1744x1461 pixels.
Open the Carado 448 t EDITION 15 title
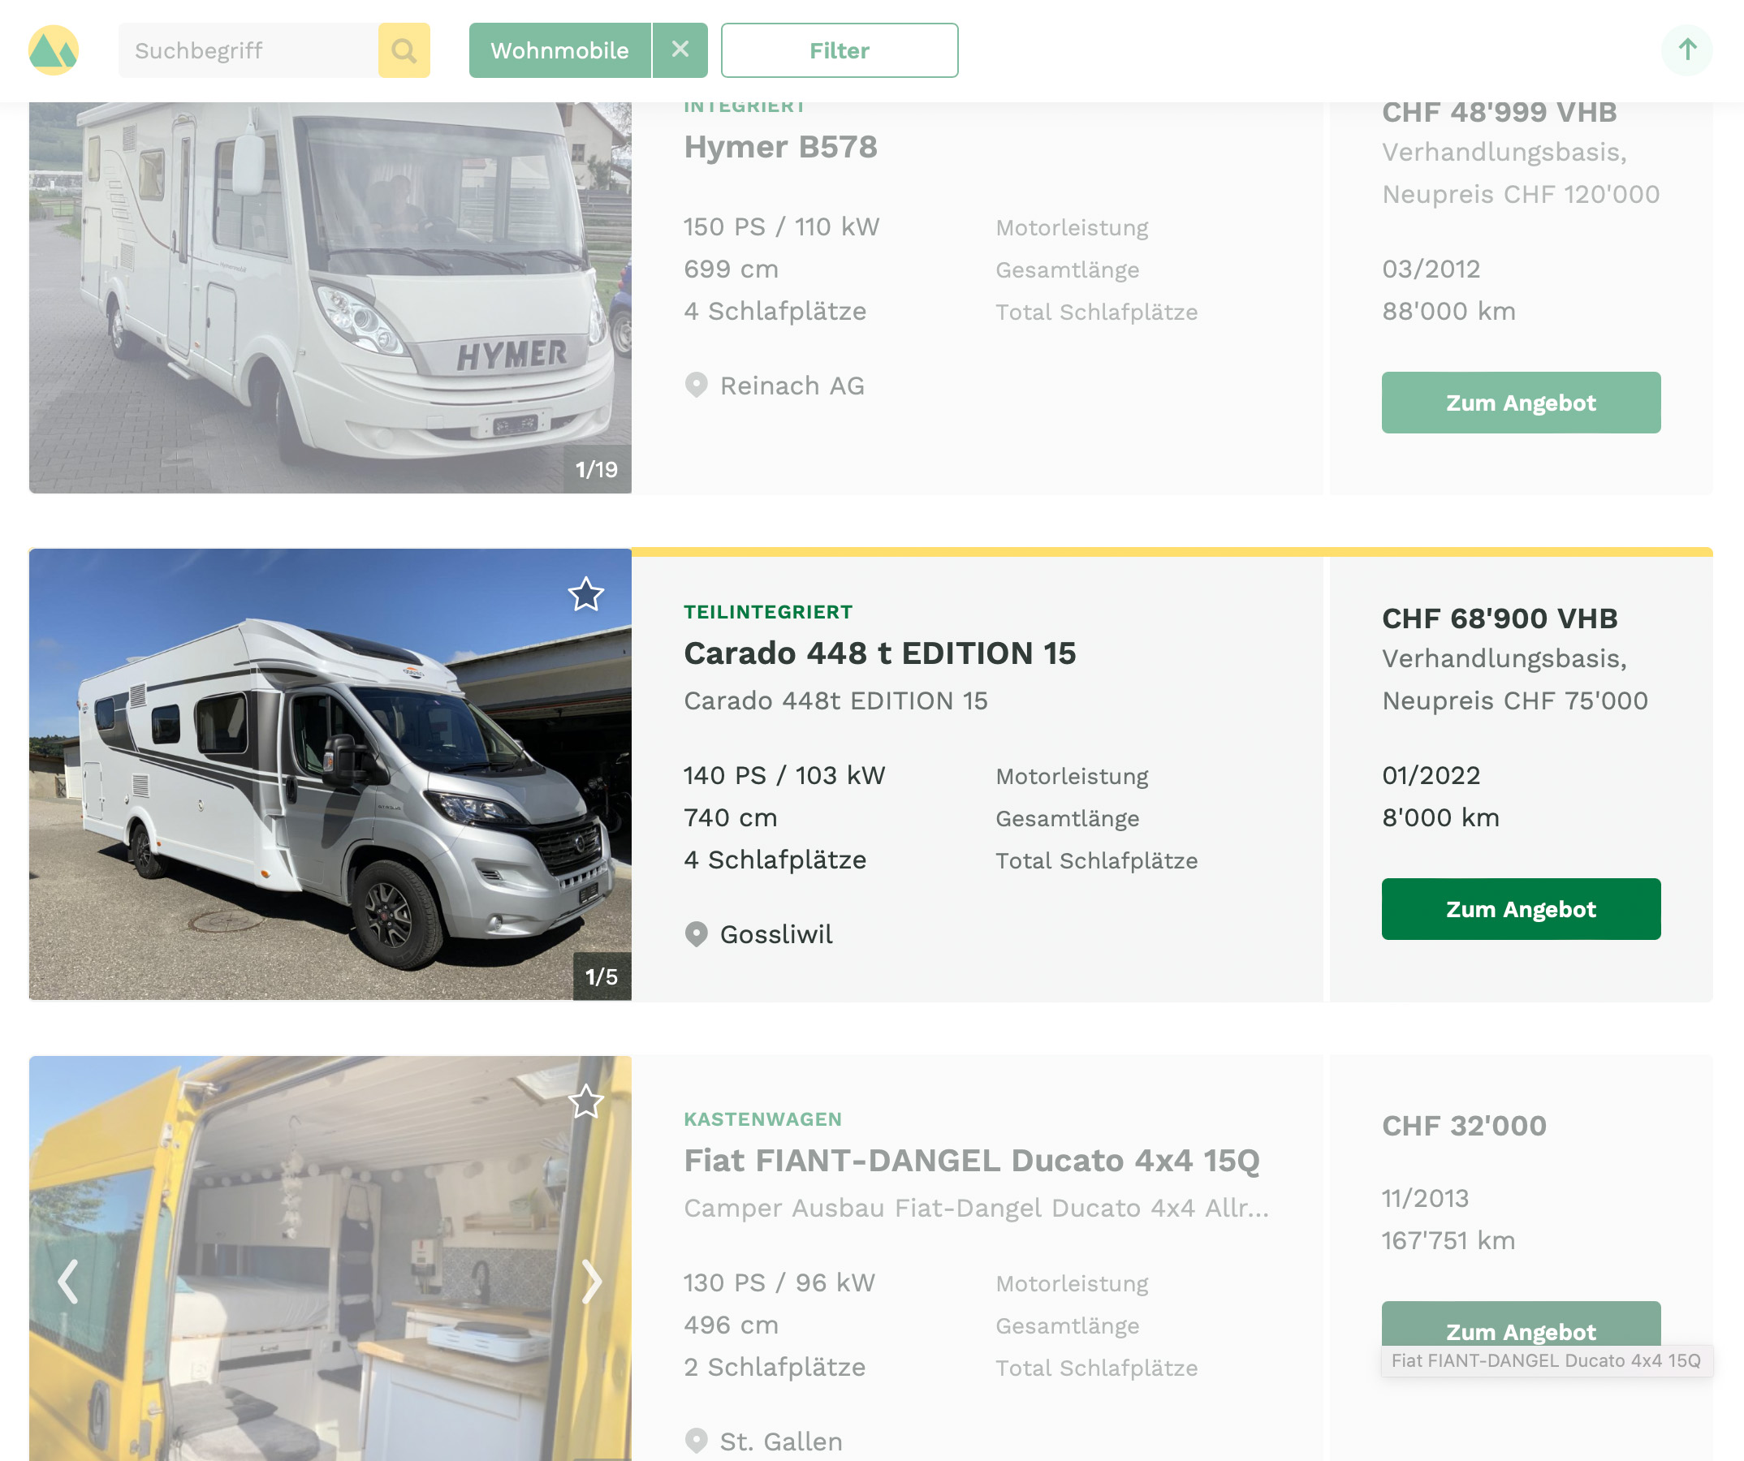pos(879,653)
